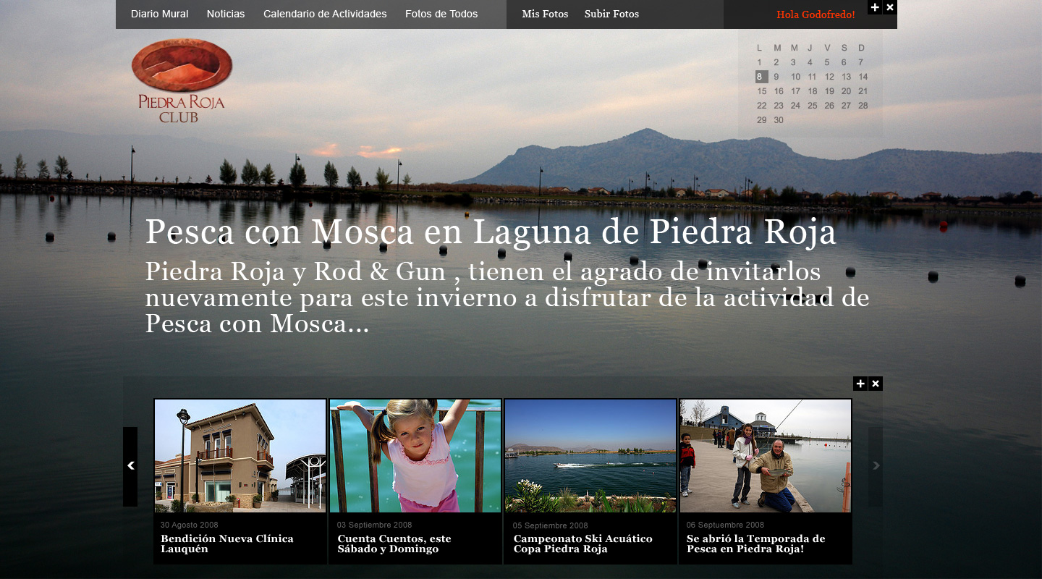This screenshot has width=1042, height=579.
Task: Open the Cuenta Cuentos girl photo
Action: (x=415, y=456)
